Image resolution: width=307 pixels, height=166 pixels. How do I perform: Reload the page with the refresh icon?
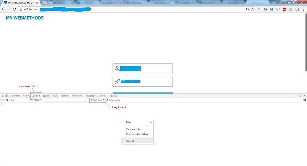pos(14,9)
